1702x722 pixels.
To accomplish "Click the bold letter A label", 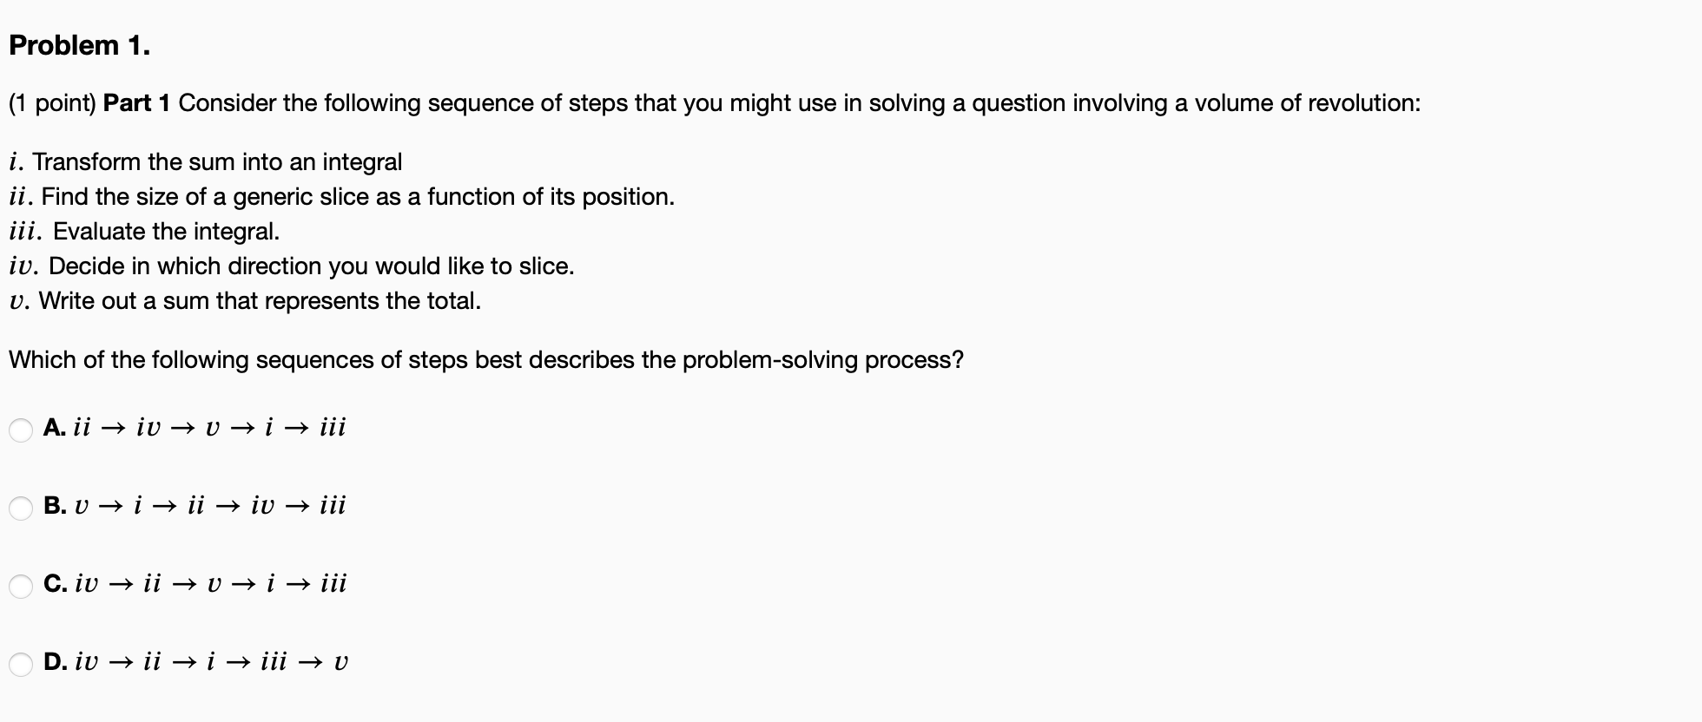I will [55, 427].
